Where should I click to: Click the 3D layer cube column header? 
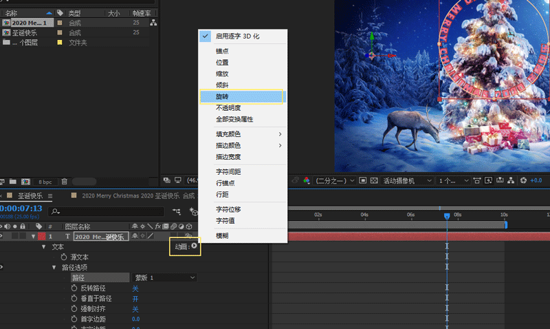pyautogui.click(x=189, y=226)
